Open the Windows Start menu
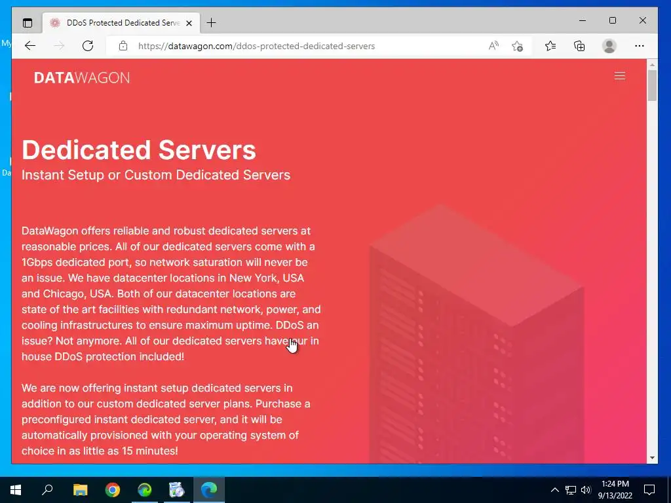 pos(16,490)
